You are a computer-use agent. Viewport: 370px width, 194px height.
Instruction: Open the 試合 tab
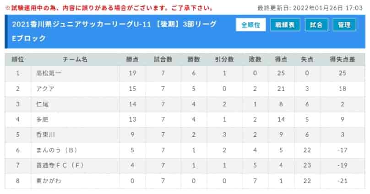point(316,25)
